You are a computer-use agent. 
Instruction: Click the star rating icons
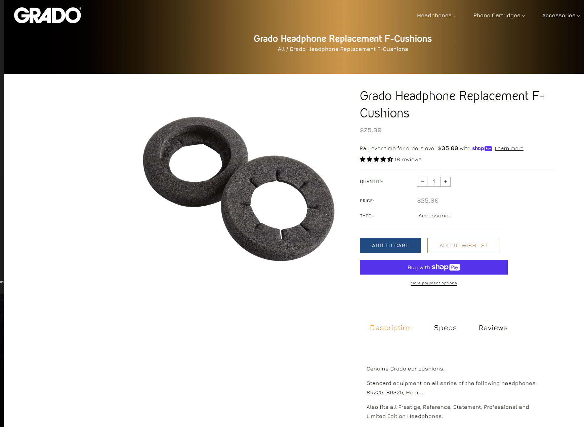pyautogui.click(x=376, y=159)
